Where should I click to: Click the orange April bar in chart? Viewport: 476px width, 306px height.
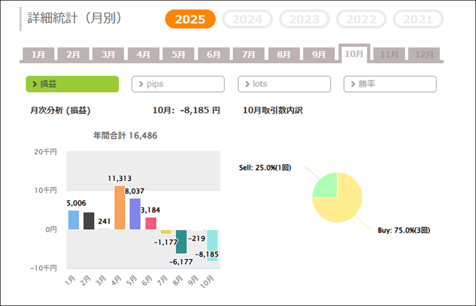pyautogui.click(x=120, y=208)
